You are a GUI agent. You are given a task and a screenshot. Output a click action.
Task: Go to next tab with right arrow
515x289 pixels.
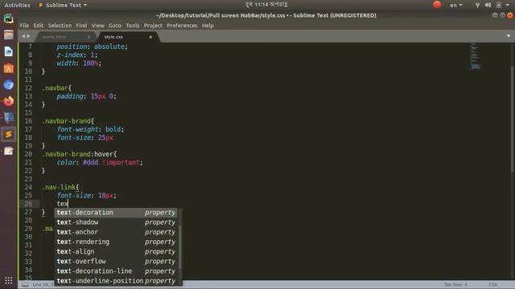[x=29, y=36]
